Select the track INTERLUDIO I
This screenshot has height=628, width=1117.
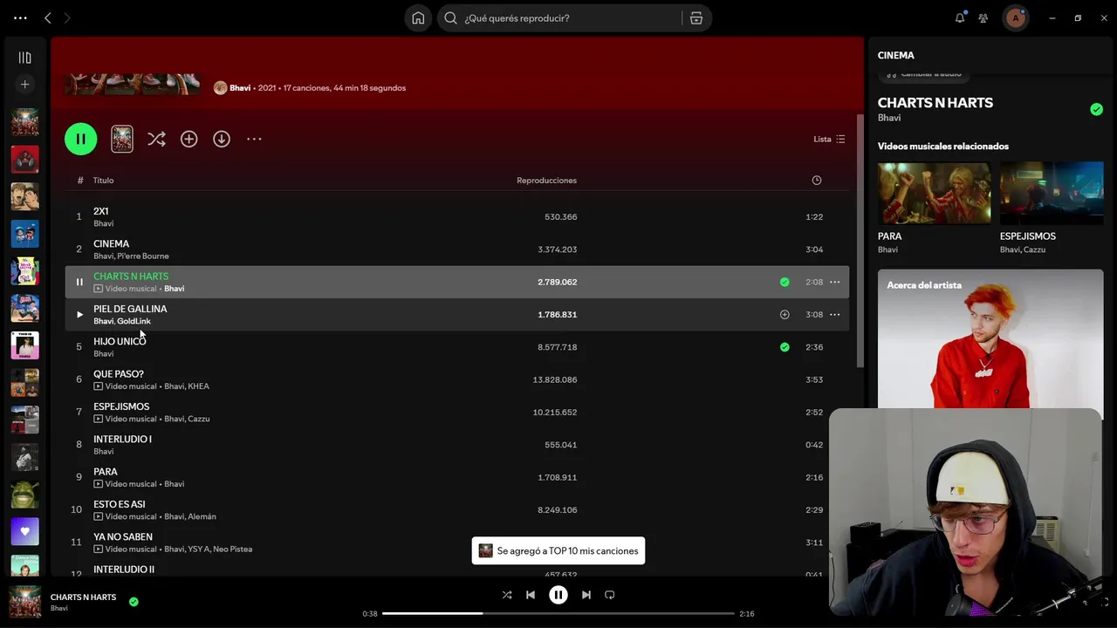(x=456, y=445)
